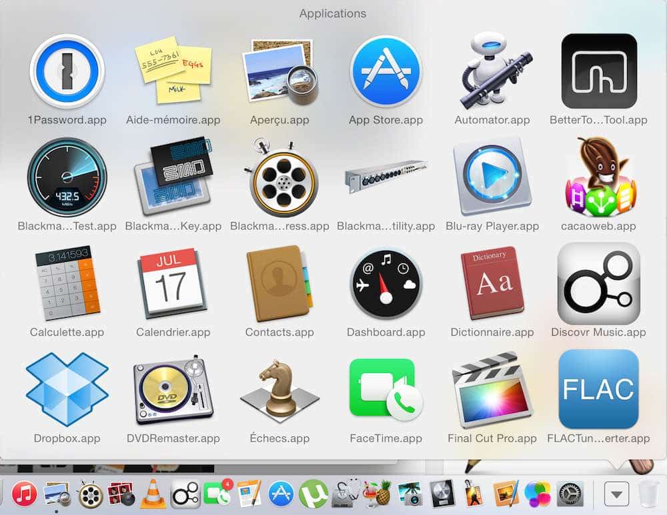
Task: Launch FaceTime.app from the Applications grid
Action: pos(386,390)
